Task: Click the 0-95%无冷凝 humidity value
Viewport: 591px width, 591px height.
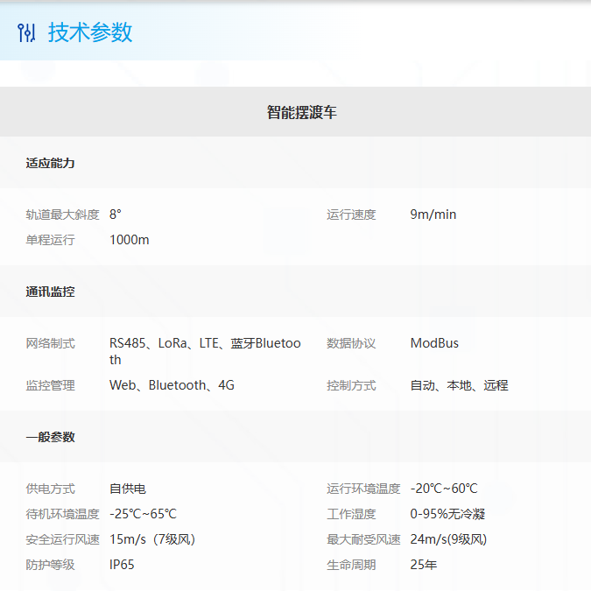Action: [x=447, y=514]
